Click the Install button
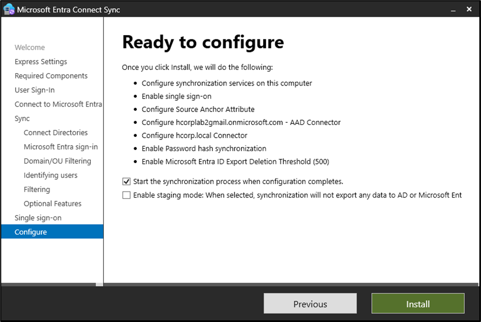Screen dimensions: 481x322 pos(418,304)
